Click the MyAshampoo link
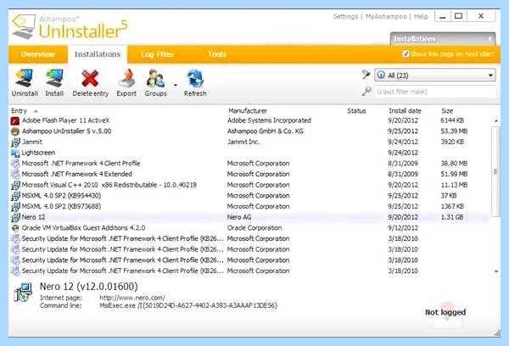 (x=386, y=16)
